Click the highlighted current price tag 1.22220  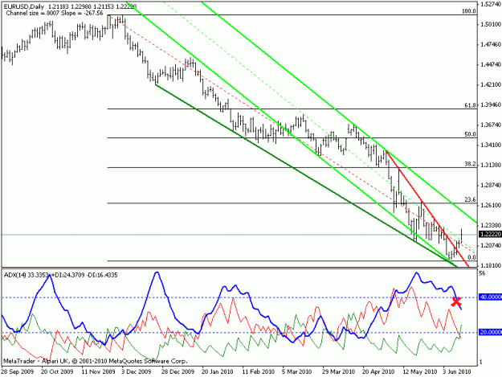tap(490, 234)
